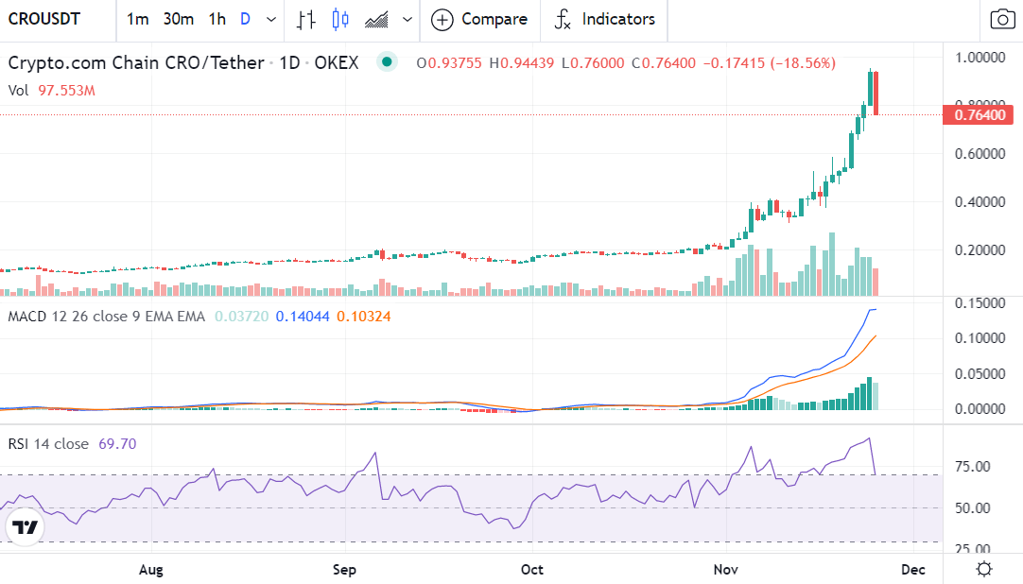Image resolution: width=1023 pixels, height=584 pixels.
Task: Click the Oct label on time axis
Action: 531,570
